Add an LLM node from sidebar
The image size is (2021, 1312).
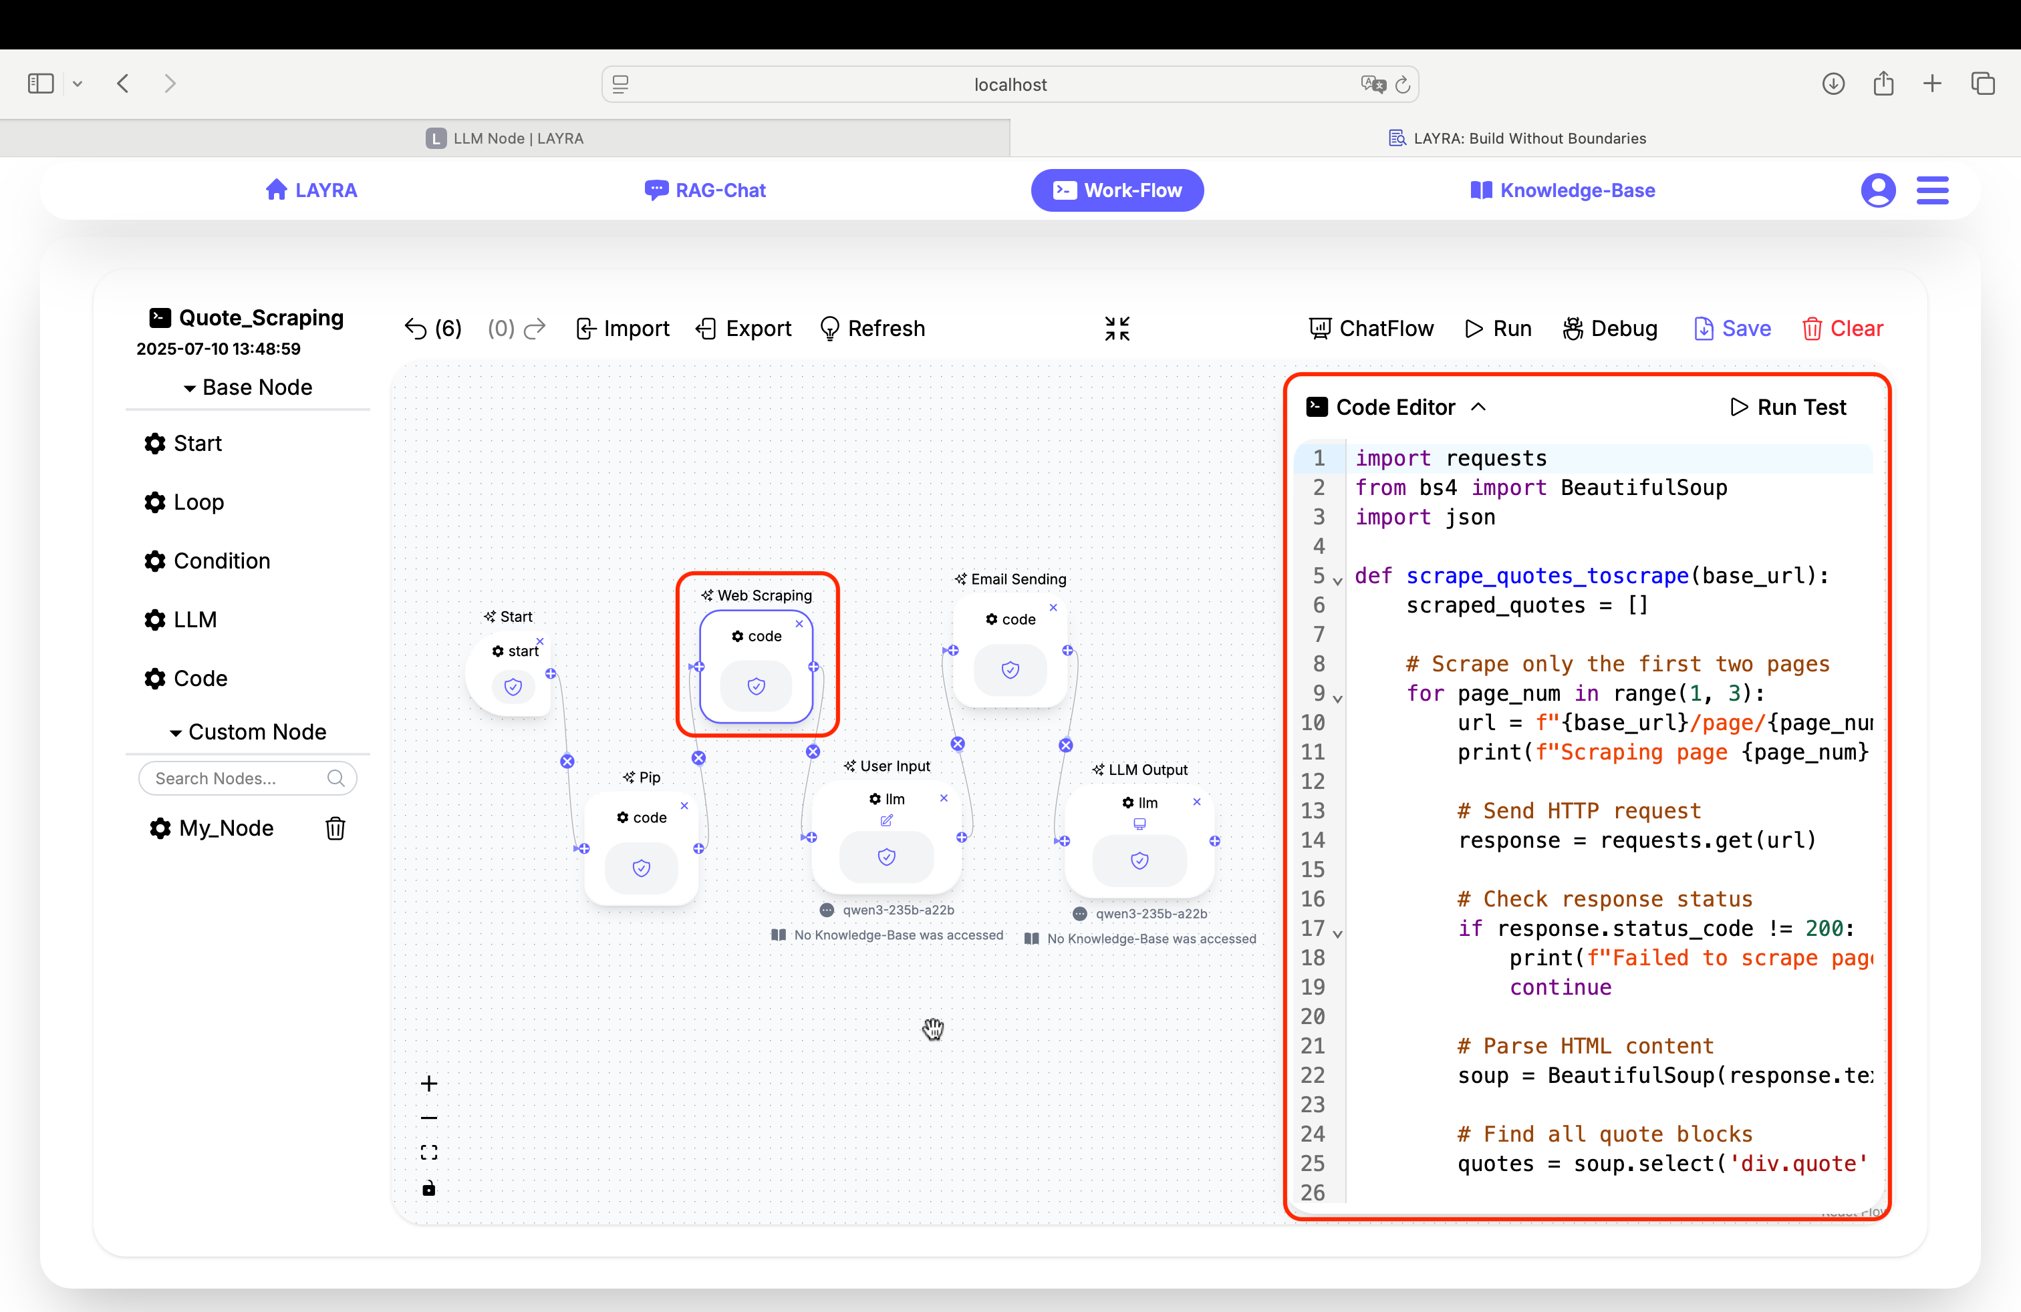(180, 621)
